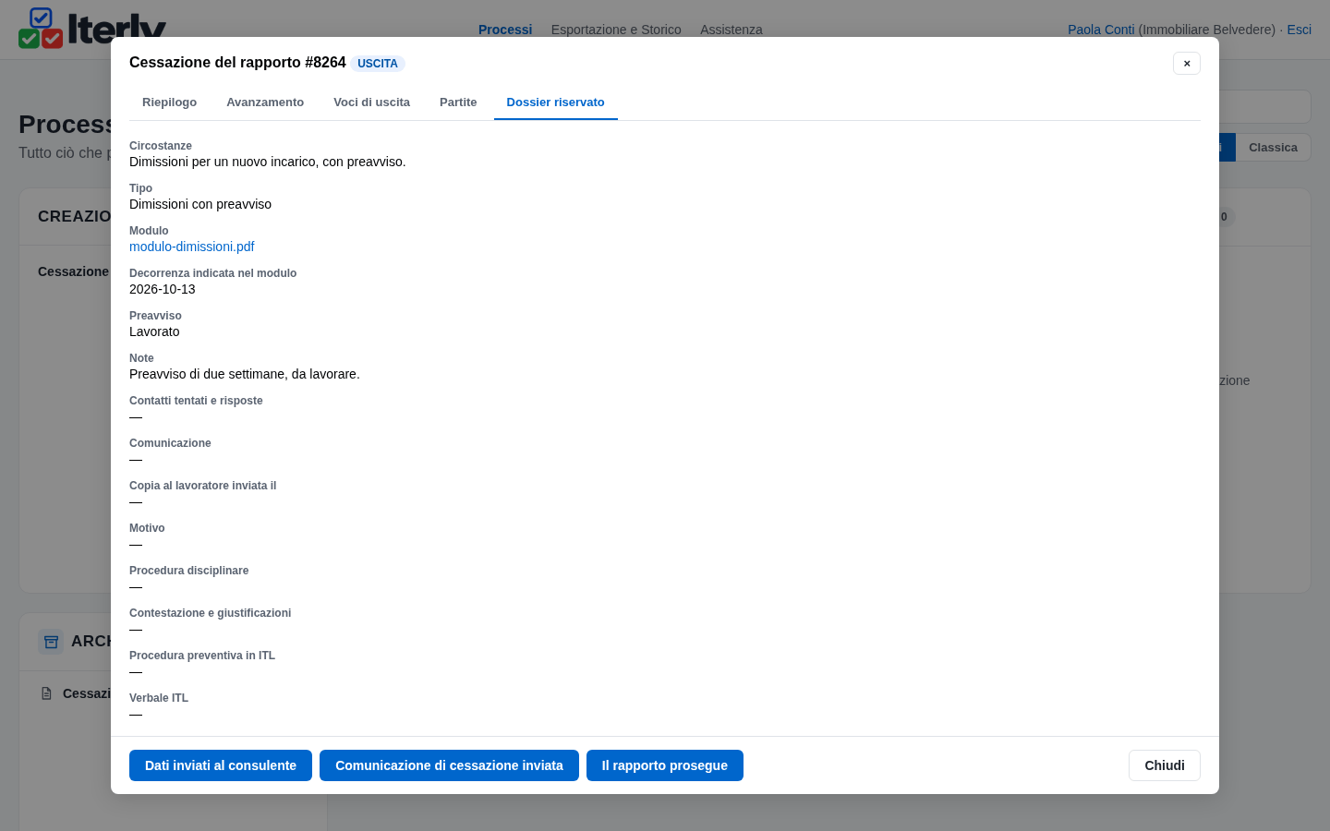Click the Preavviso value 'Lavorato'

click(154, 331)
